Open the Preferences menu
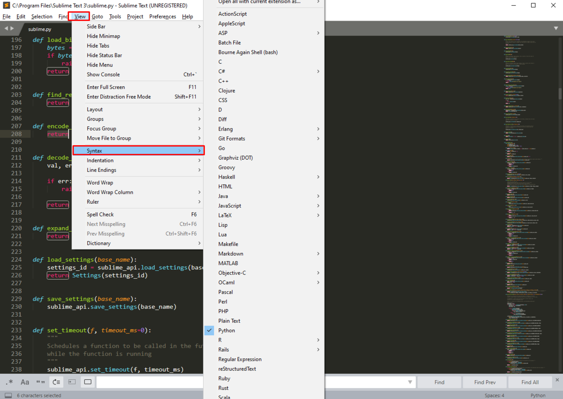563x399 pixels. [162, 16]
